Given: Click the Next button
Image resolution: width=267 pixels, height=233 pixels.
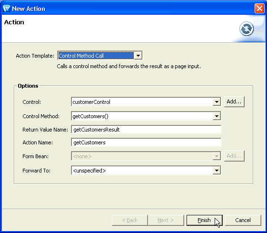Looking at the screenshot, I should [166, 220].
